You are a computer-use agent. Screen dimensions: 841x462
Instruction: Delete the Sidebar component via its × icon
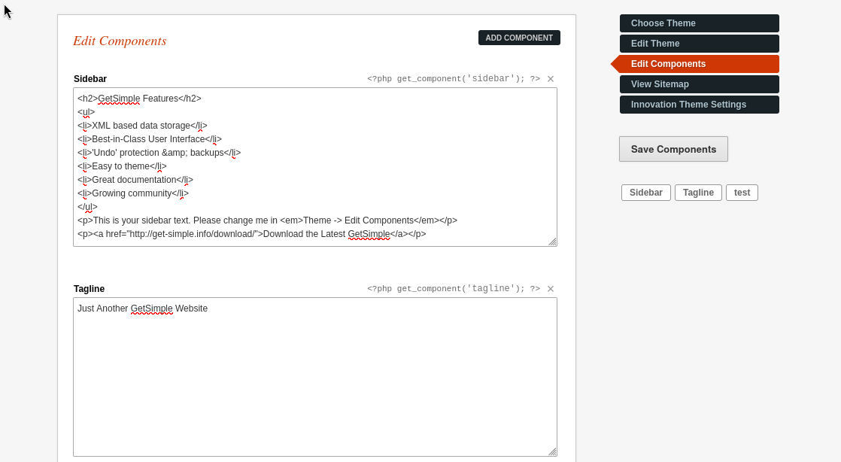[x=550, y=78]
